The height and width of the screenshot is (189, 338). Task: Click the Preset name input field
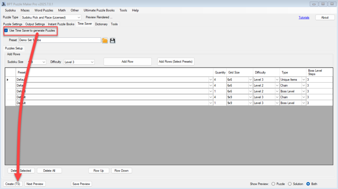pyautogui.click(x=59, y=40)
